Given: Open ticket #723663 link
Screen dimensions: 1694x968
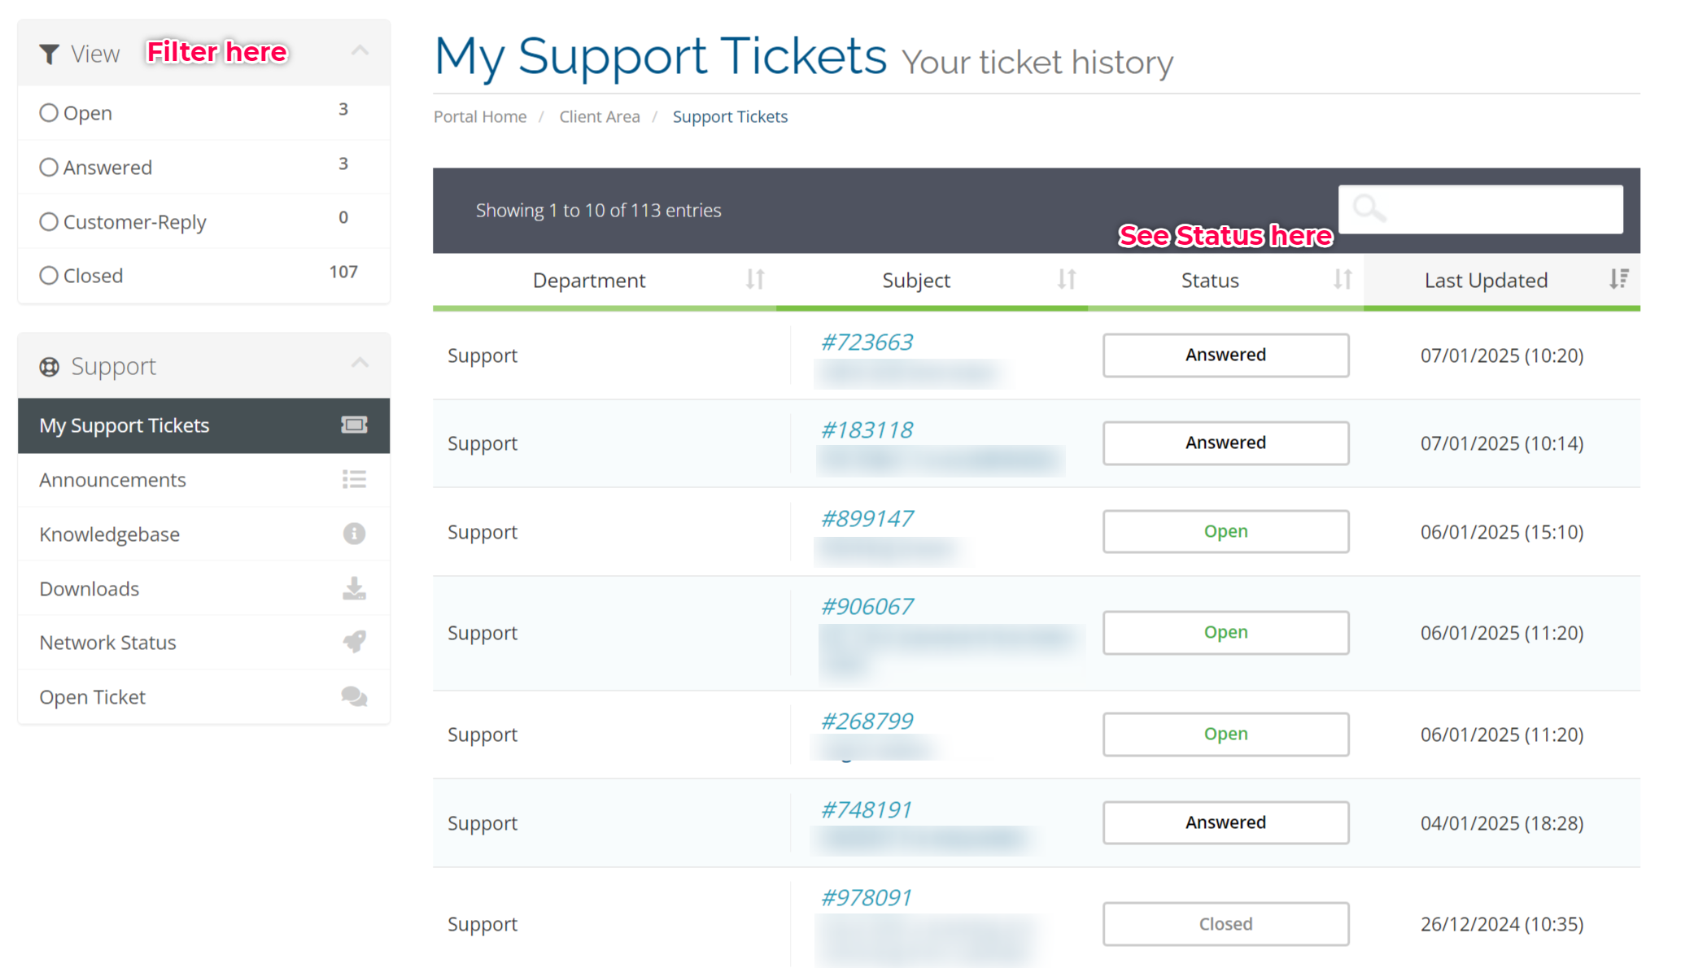Looking at the screenshot, I should tap(867, 342).
